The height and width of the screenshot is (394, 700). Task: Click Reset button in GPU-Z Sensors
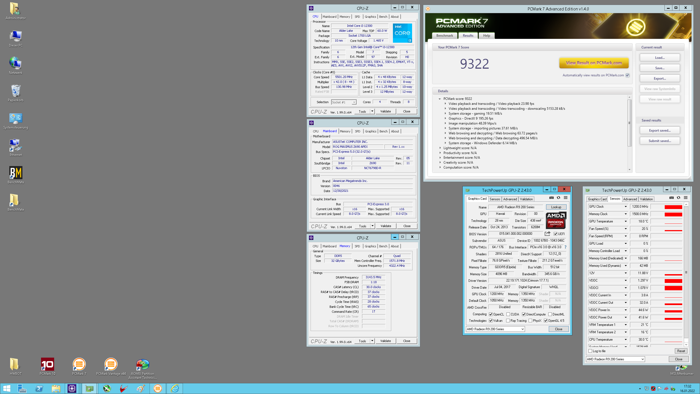click(x=681, y=351)
